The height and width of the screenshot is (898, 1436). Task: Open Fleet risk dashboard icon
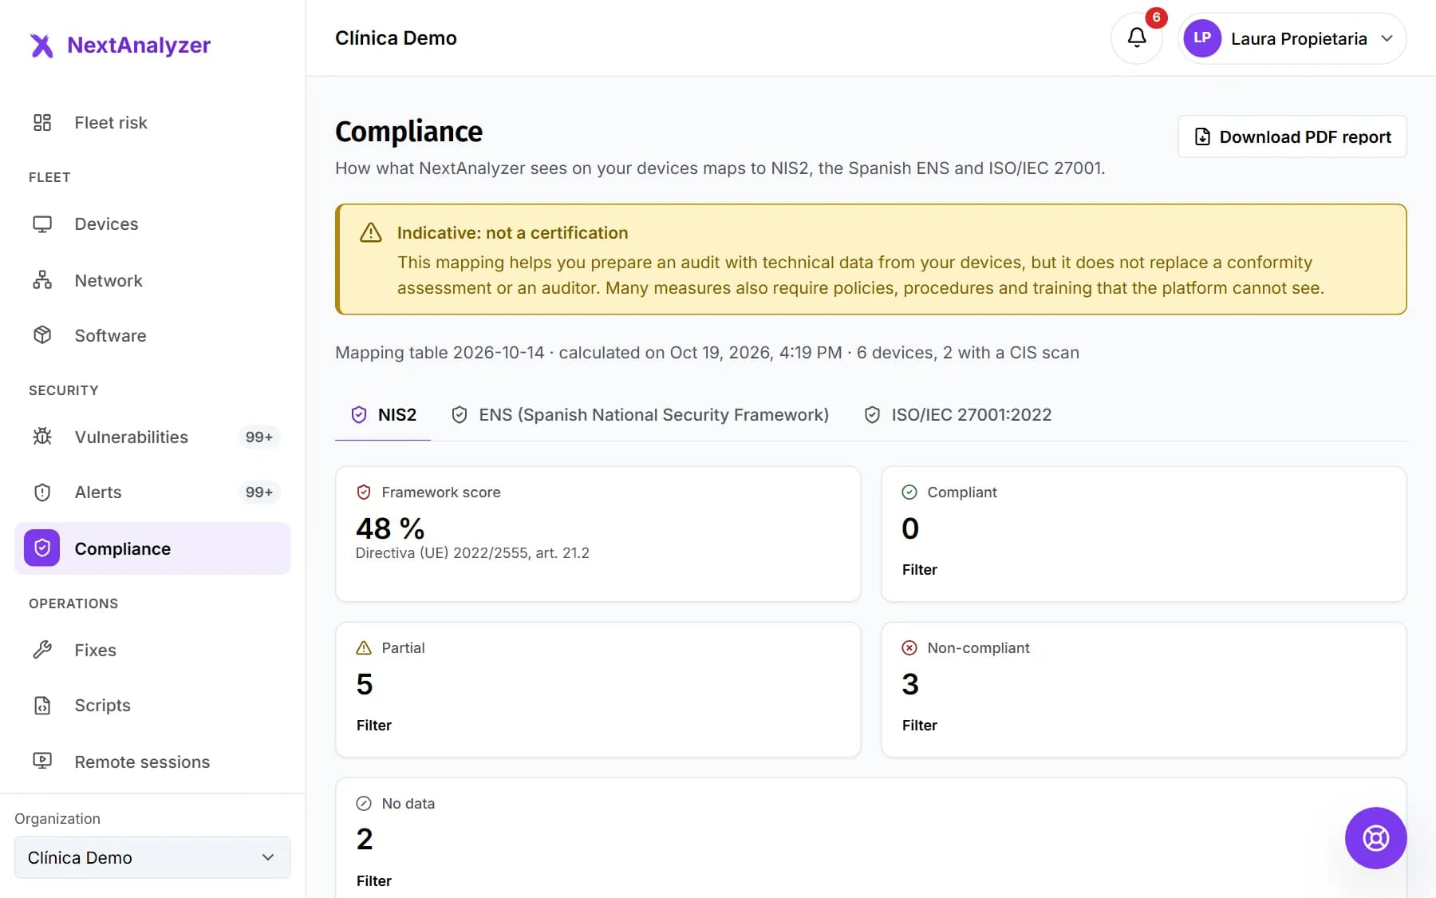[x=42, y=122]
